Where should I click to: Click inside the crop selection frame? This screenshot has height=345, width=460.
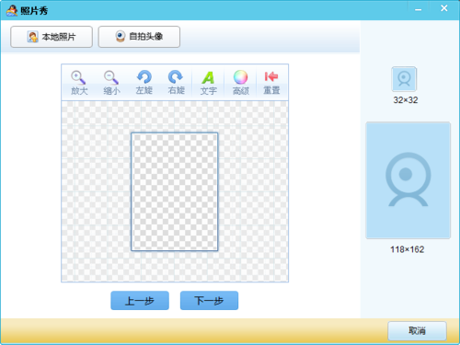(175, 191)
